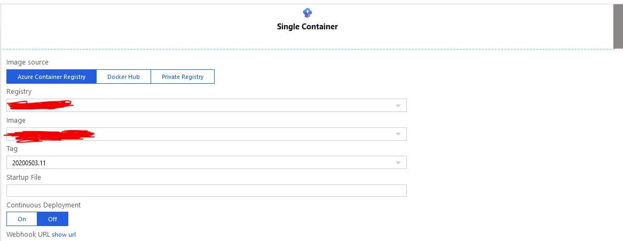623x241 pixels.
Task: Set Continuous Deployment to Off
Action: 52,219
